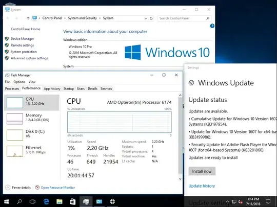Launch Microsoft Edge from the taskbar
Viewport: 277px width, 207px height.
pos(46,201)
